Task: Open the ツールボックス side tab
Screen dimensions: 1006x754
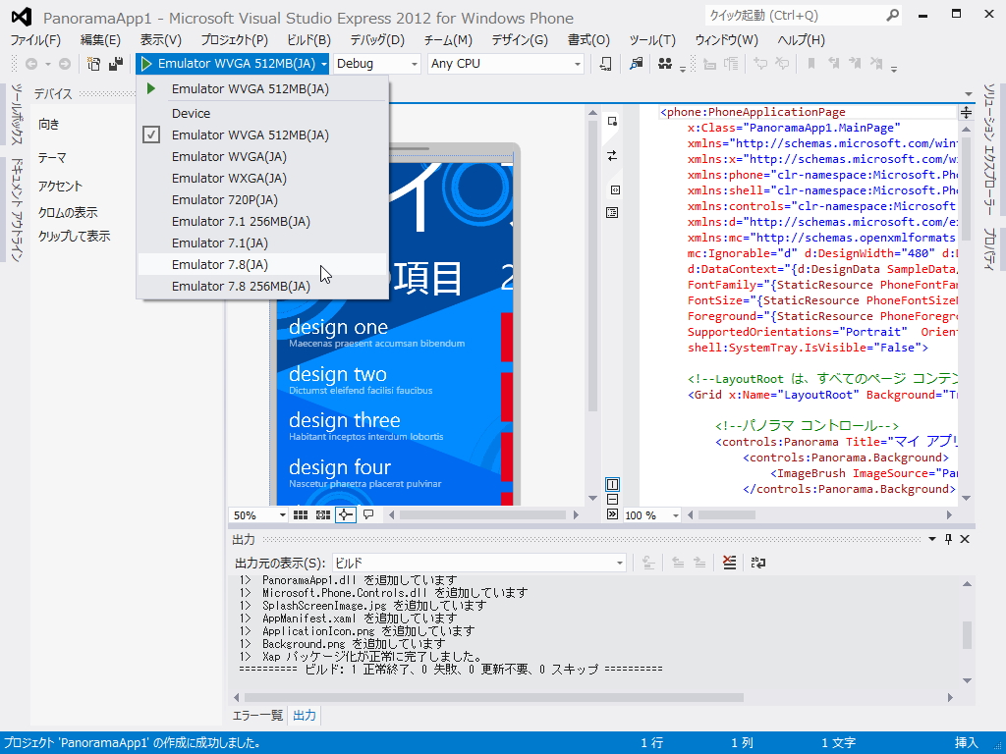Action: pos(16,115)
